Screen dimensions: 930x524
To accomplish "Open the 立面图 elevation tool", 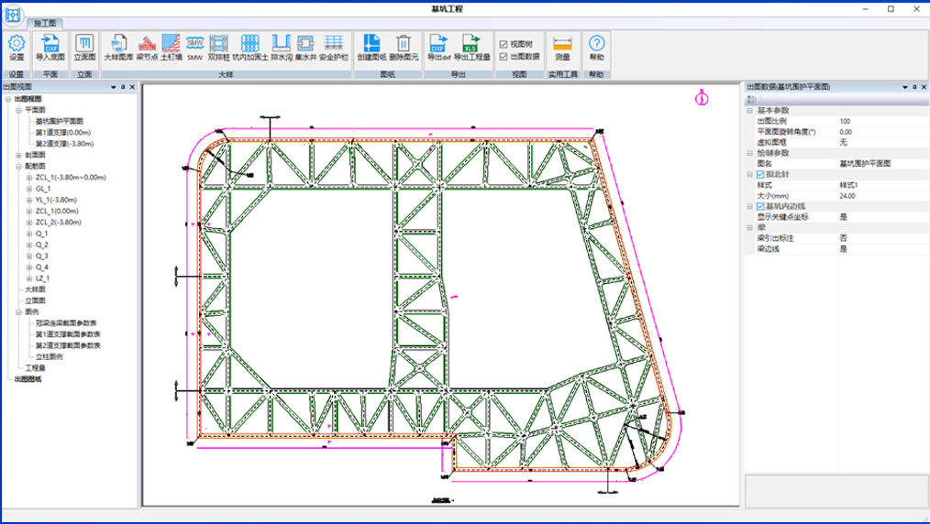I will [x=84, y=44].
